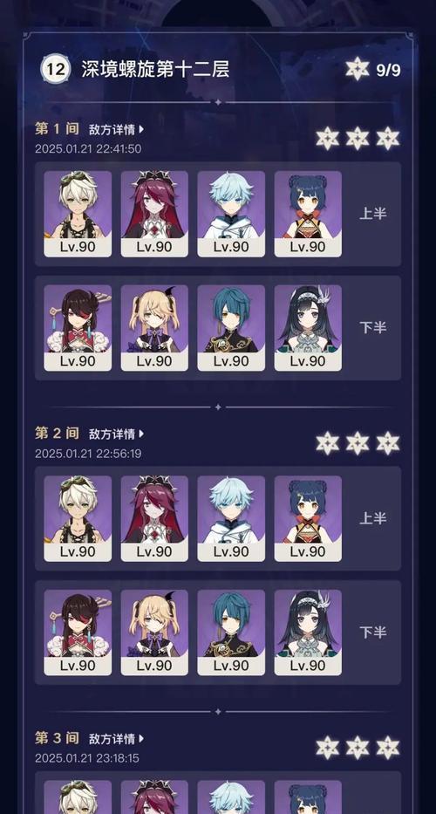Open Fischl's portrait in Chamber 1 second half
This screenshot has height=814, width=436.
154,328
